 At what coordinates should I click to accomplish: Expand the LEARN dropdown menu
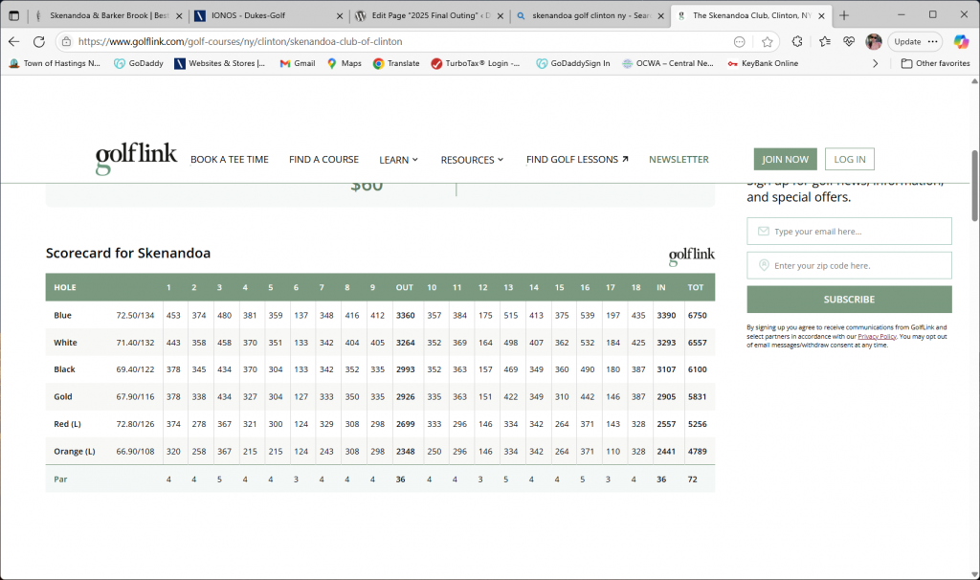tap(398, 160)
